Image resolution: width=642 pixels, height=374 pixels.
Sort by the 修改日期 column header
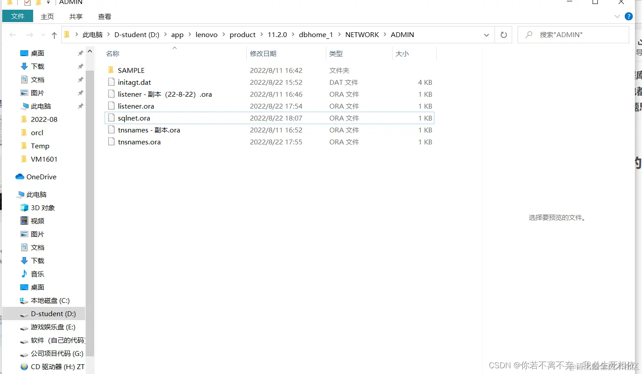coord(263,53)
